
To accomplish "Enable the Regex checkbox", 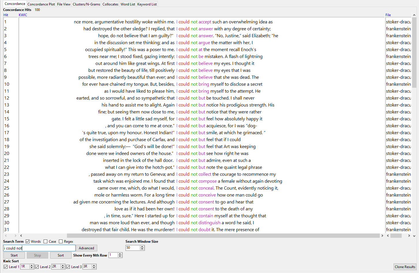I will point(61,242).
